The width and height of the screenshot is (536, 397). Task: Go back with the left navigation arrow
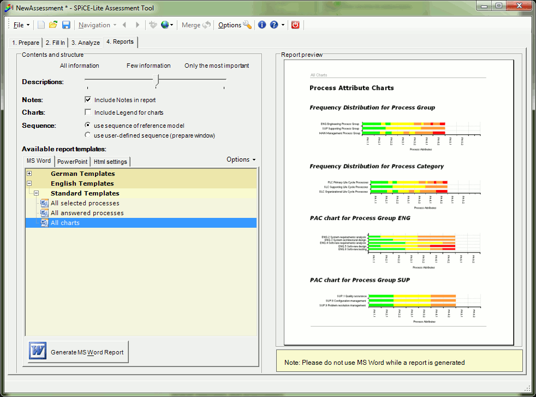point(124,25)
